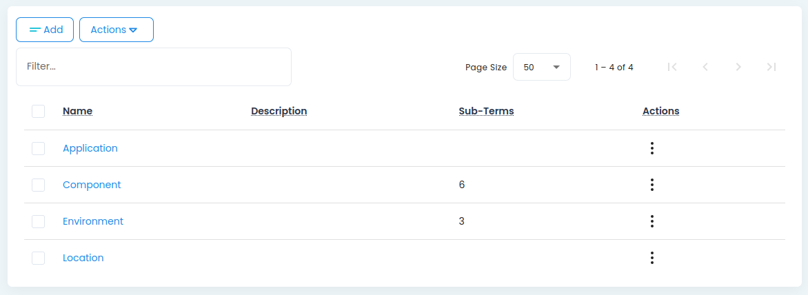This screenshot has height=295, width=808.
Task: Open the Component term link
Action: click(x=92, y=185)
